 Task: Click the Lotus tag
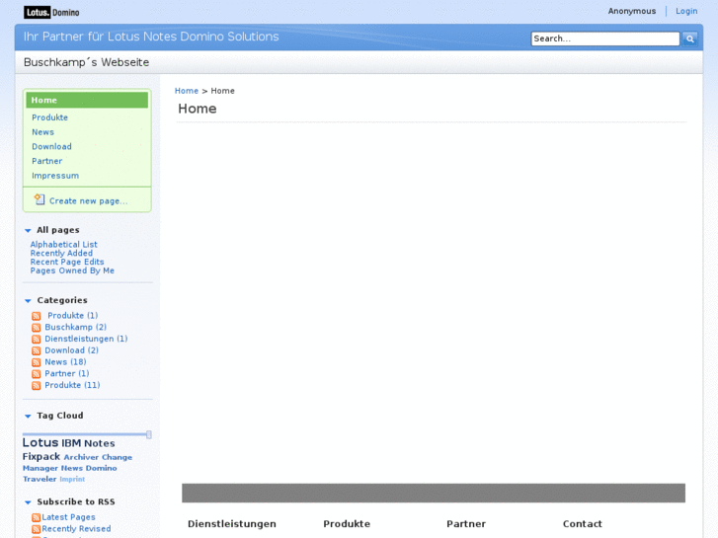pyautogui.click(x=40, y=443)
